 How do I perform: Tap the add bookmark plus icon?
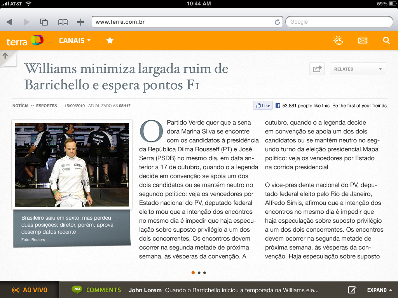coord(80,22)
